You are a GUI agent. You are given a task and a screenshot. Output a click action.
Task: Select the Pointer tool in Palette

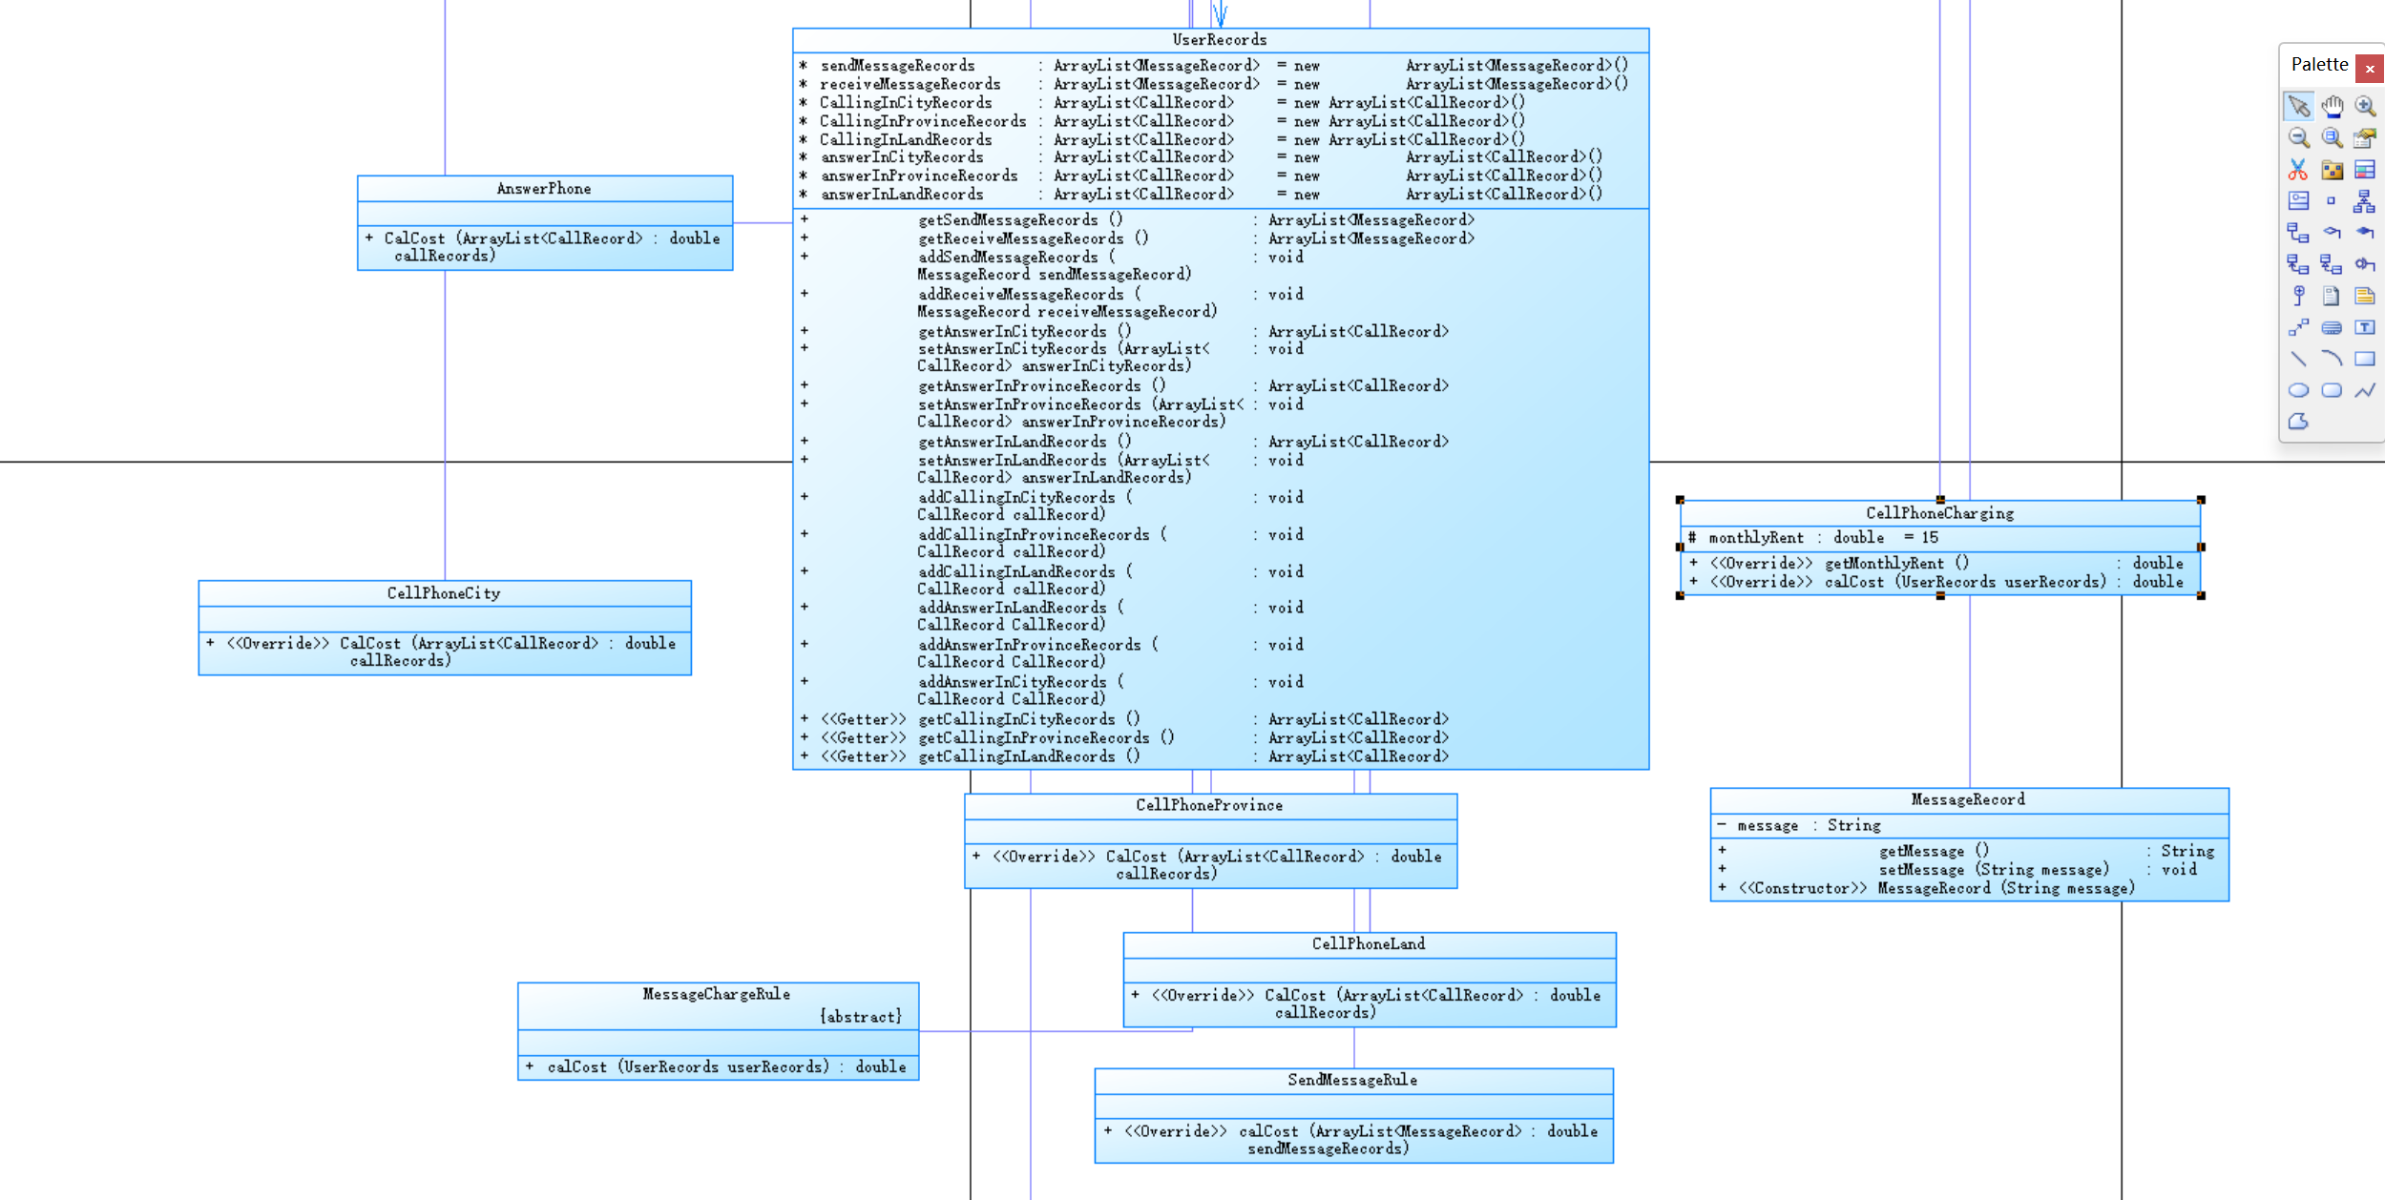2298,106
